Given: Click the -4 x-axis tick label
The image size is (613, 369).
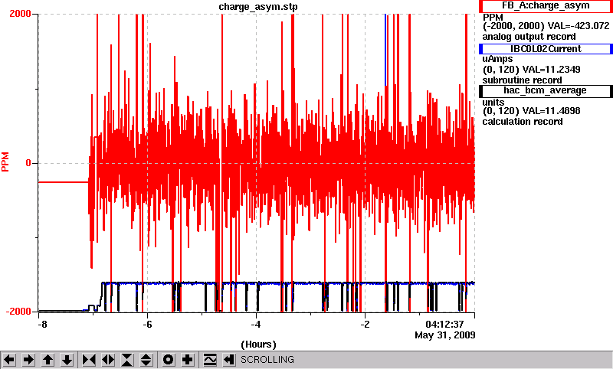Looking at the screenshot, I should pos(256,325).
